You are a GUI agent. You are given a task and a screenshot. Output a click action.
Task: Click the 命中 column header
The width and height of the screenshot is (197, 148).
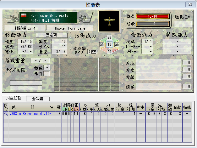141,107
